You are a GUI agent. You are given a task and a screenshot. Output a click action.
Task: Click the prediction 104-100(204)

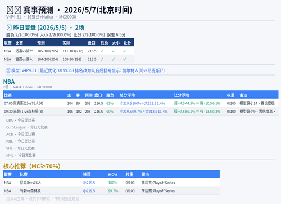[x=48, y=59]
